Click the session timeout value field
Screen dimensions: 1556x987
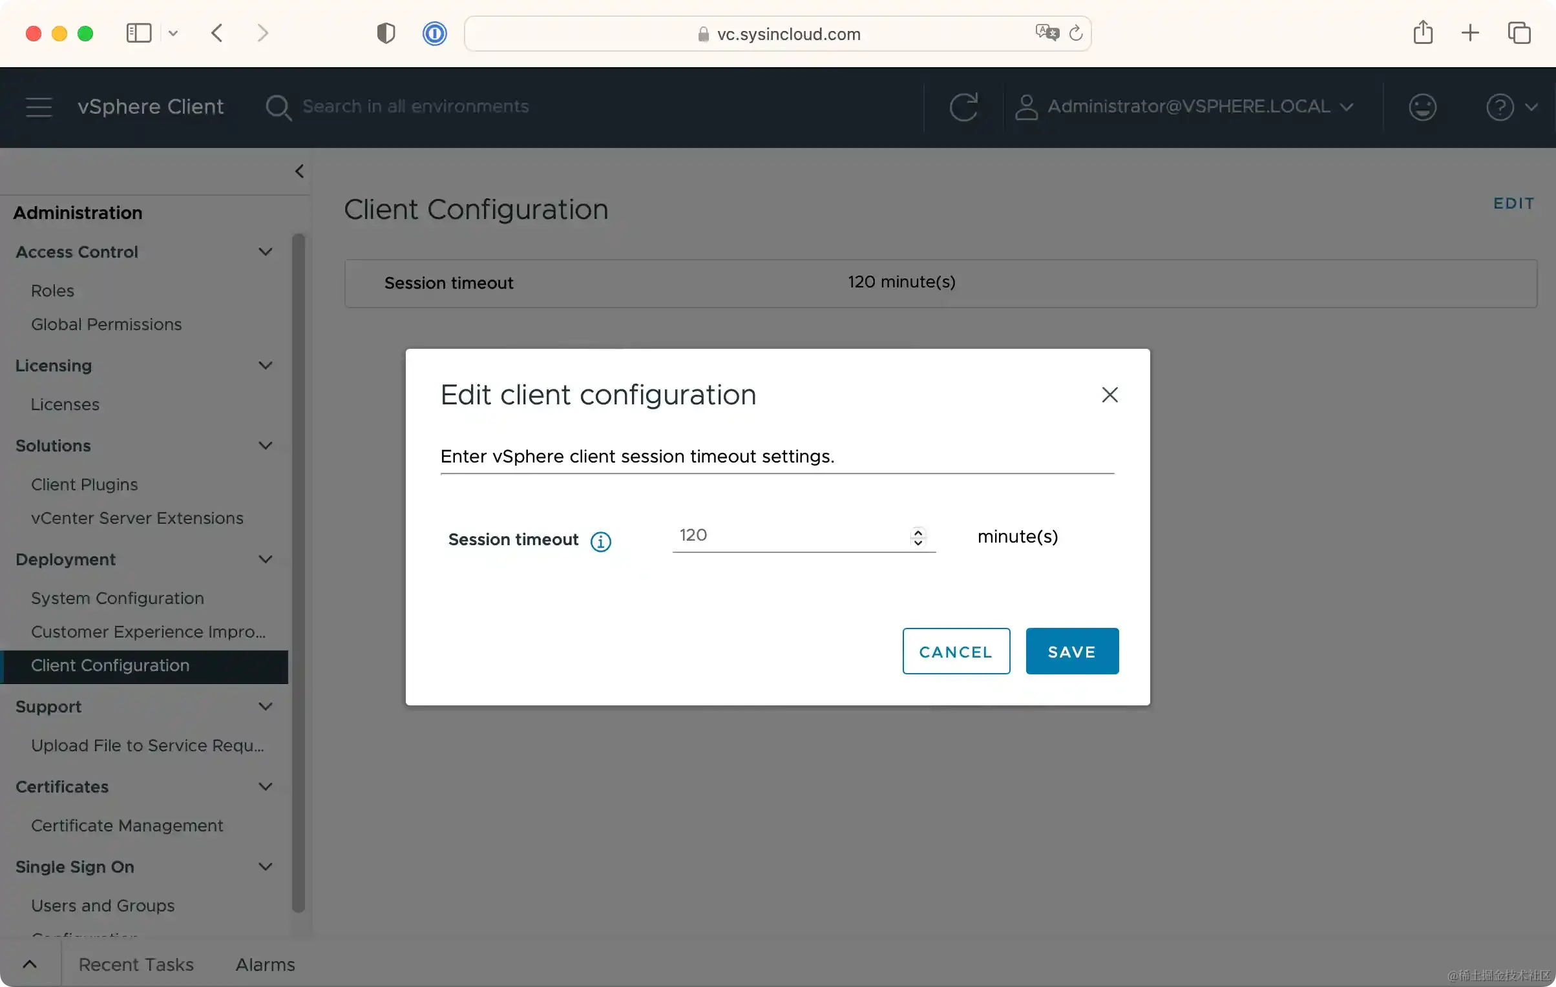click(x=788, y=535)
